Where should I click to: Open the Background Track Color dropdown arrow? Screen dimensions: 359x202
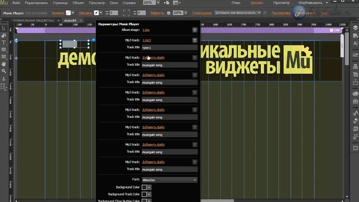coord(149,194)
